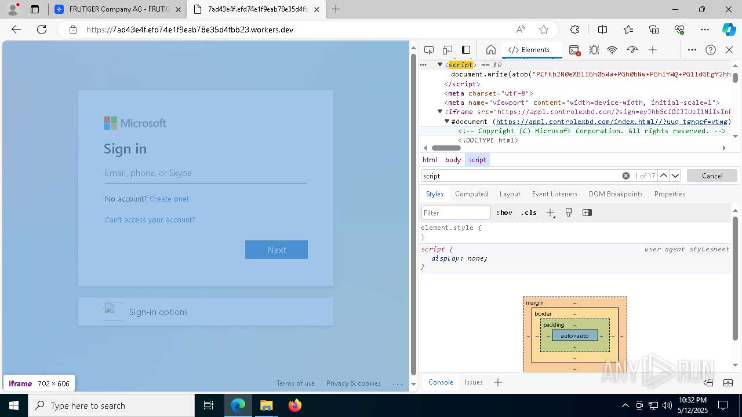Collapse the iframe node in DOM tree
Viewport: 742px width, 417px height.
click(440, 112)
